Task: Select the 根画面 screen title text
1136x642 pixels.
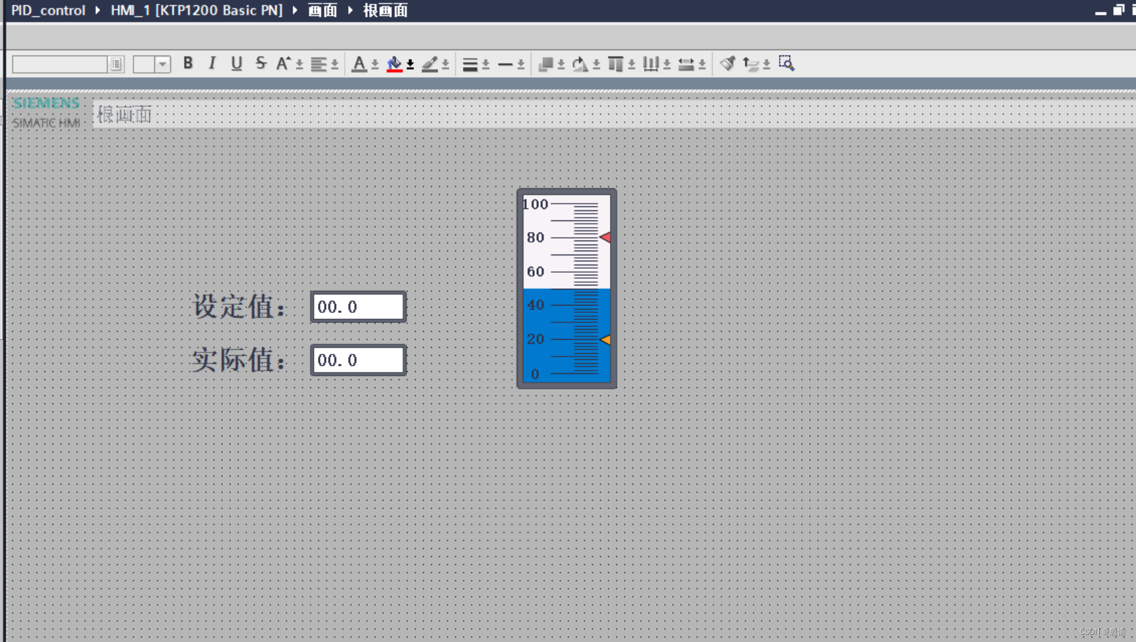Action: tap(125, 115)
